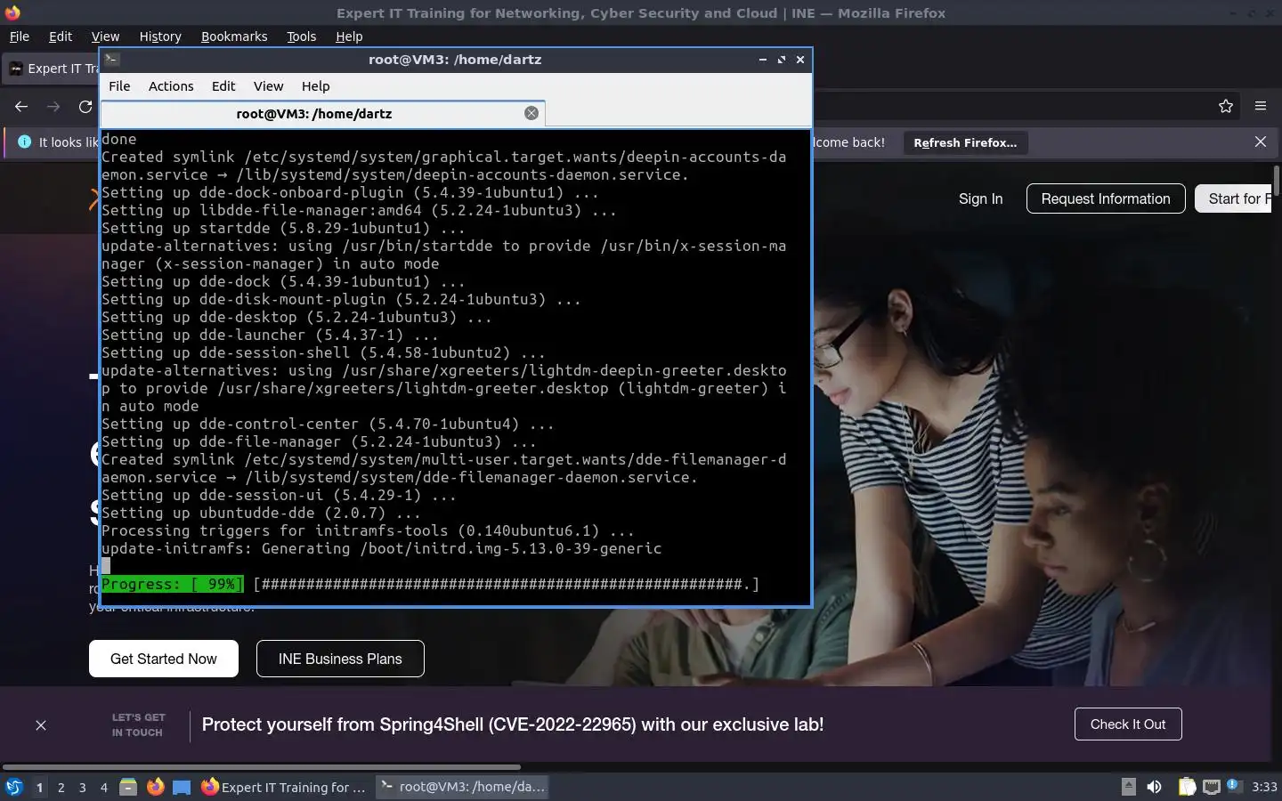The height and width of the screenshot is (801, 1282).
Task: Open Firefox Edit menu
Action: pyautogui.click(x=61, y=36)
